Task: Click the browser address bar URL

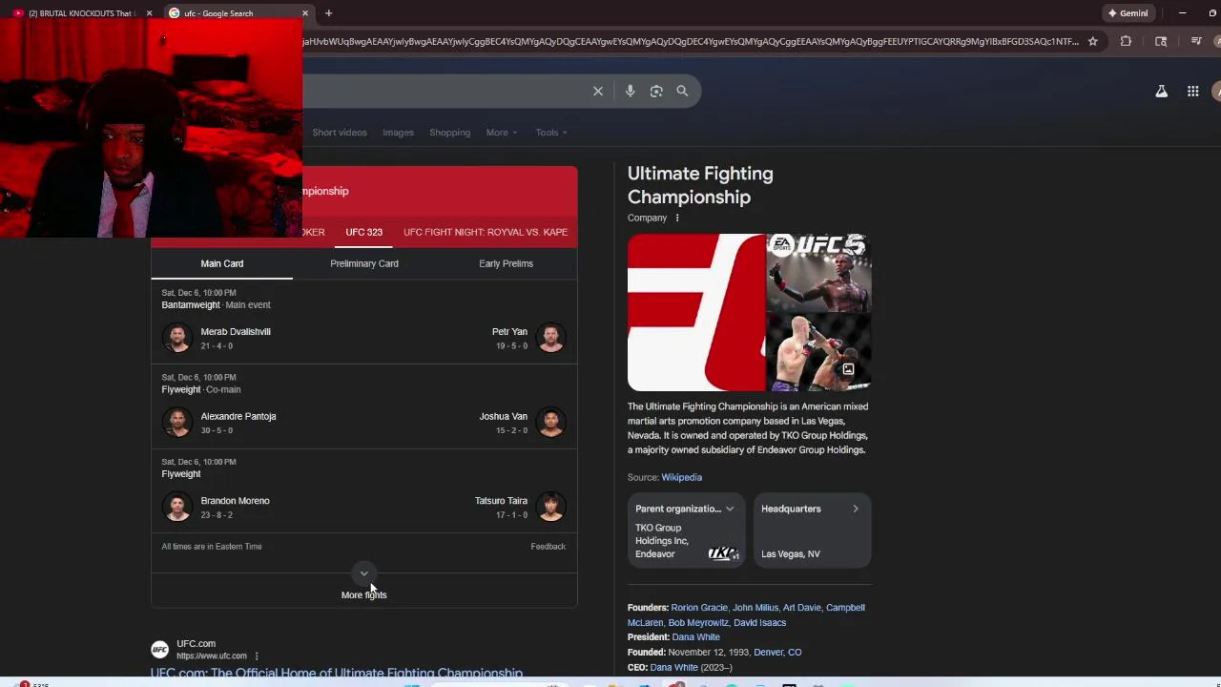Action: (691, 41)
